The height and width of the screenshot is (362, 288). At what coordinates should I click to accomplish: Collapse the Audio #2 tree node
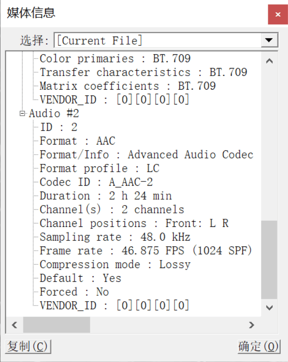pos(22,113)
